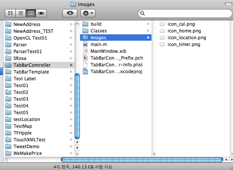The height and width of the screenshot is (170, 233).
Task: Select the xcodeproj project file icon
Action: tap(85, 72)
